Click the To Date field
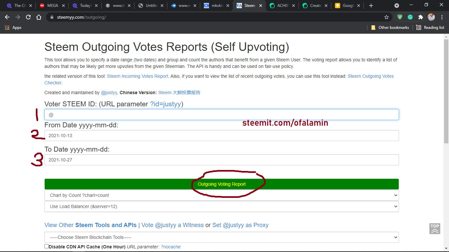Viewport: 449px width, 252px height. pos(222,160)
